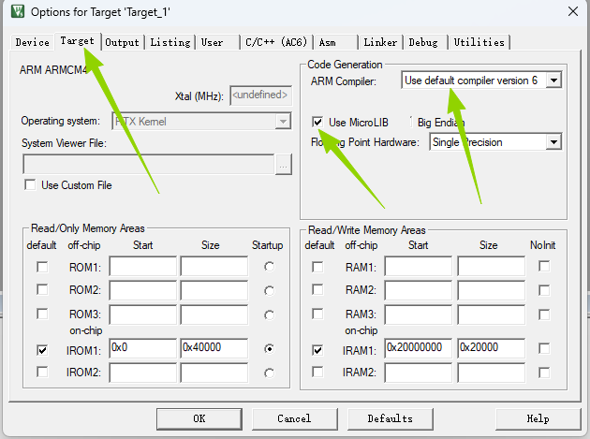The image size is (590, 439).
Task: Open the Output tab
Action: click(122, 42)
